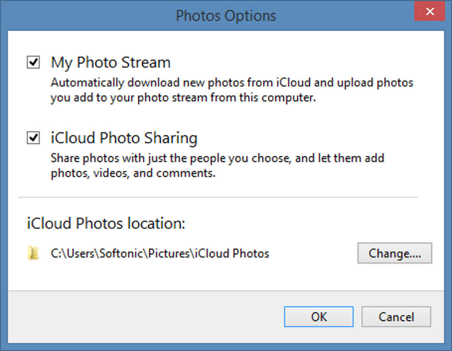The image size is (452, 351).
Task: Click the 'Automatically download new photos' description
Action: 232,83
